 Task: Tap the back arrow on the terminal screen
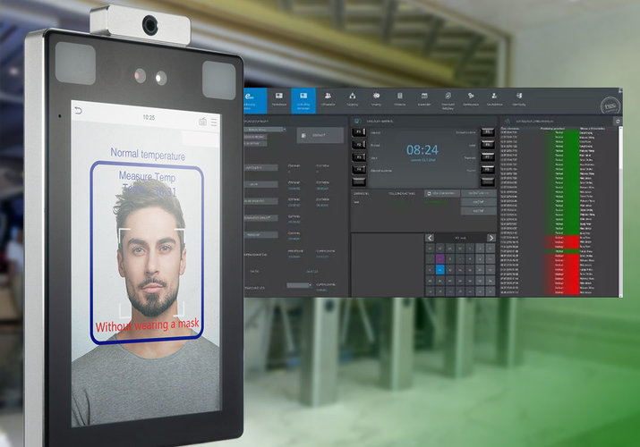78,112
